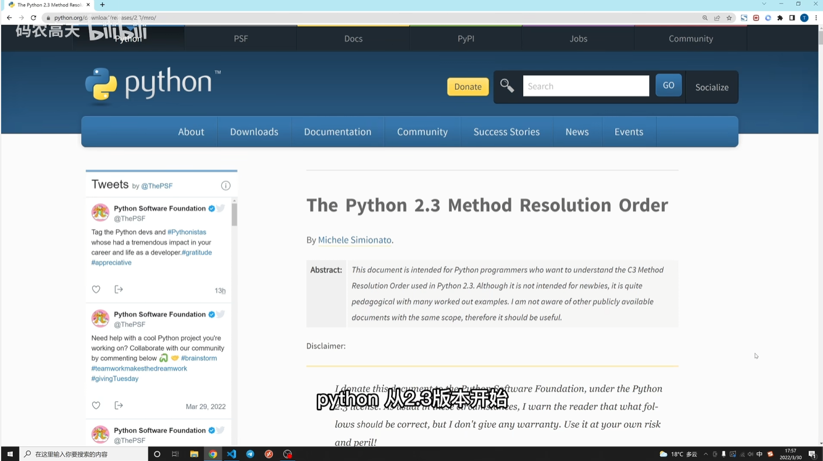This screenshot has height=461, width=823.
Task: Open the News menu
Action: pyautogui.click(x=577, y=131)
